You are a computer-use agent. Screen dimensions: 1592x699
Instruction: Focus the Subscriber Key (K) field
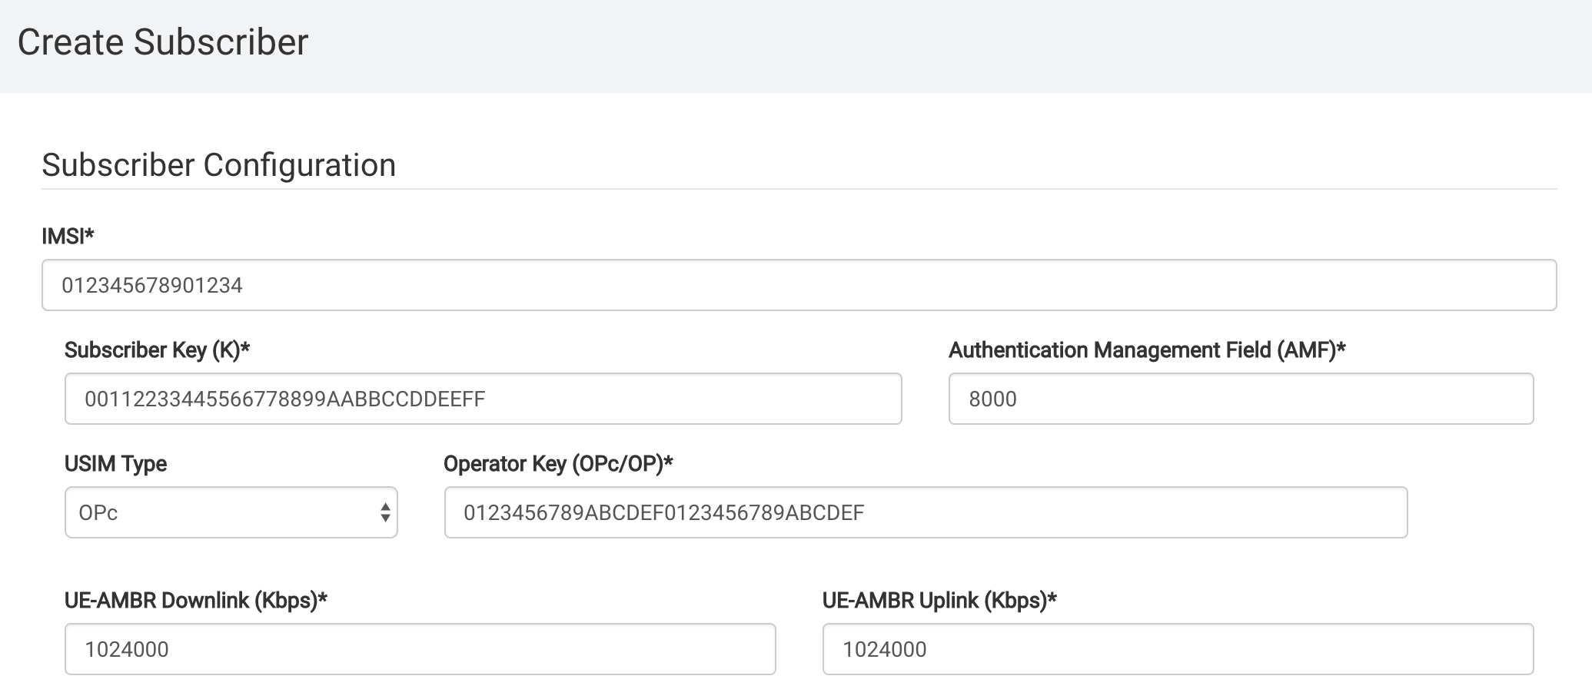click(483, 399)
